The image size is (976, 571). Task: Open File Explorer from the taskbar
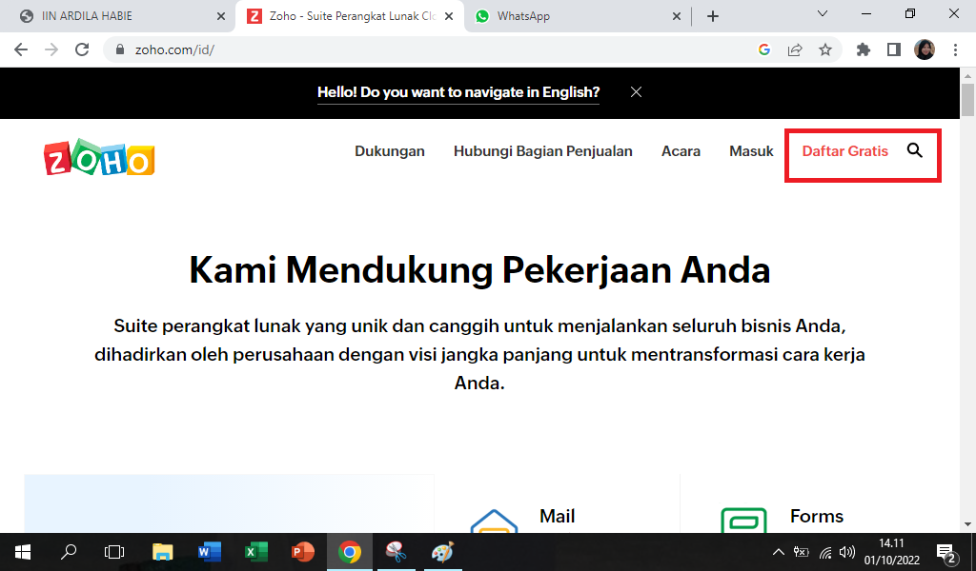click(162, 552)
